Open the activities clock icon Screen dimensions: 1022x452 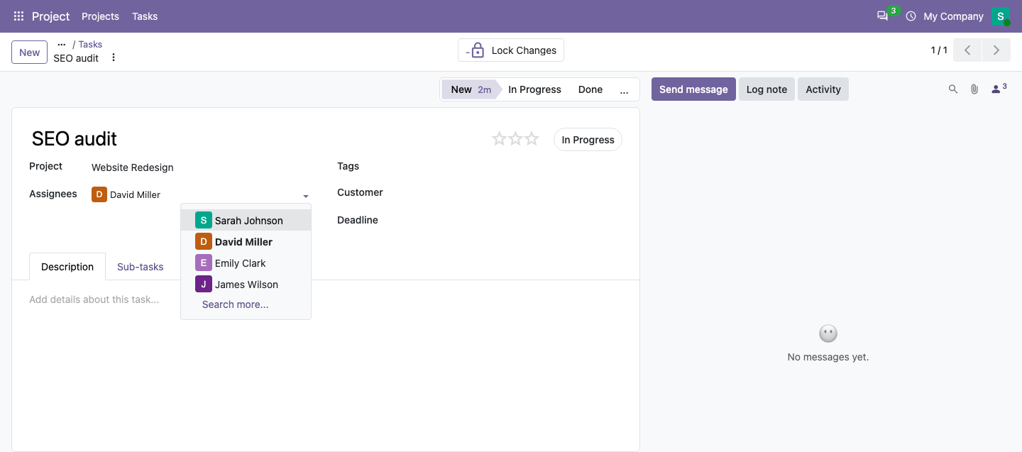(911, 16)
